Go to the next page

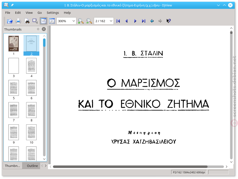pos(135,21)
